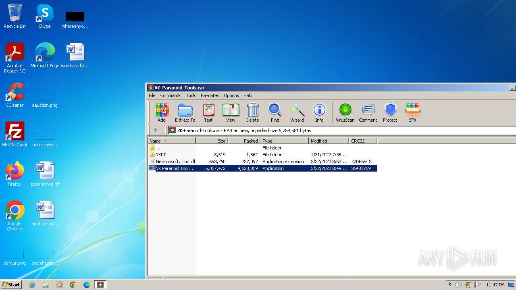Viewport: 516px width, 290px height.
Task: Click the archive path address field
Action: tap(342, 130)
